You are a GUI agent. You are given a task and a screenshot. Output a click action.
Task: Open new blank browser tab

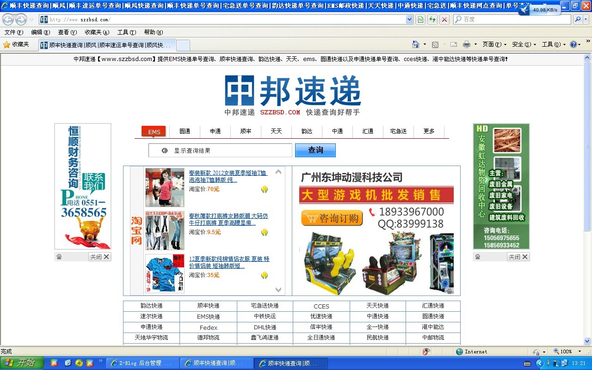point(183,45)
